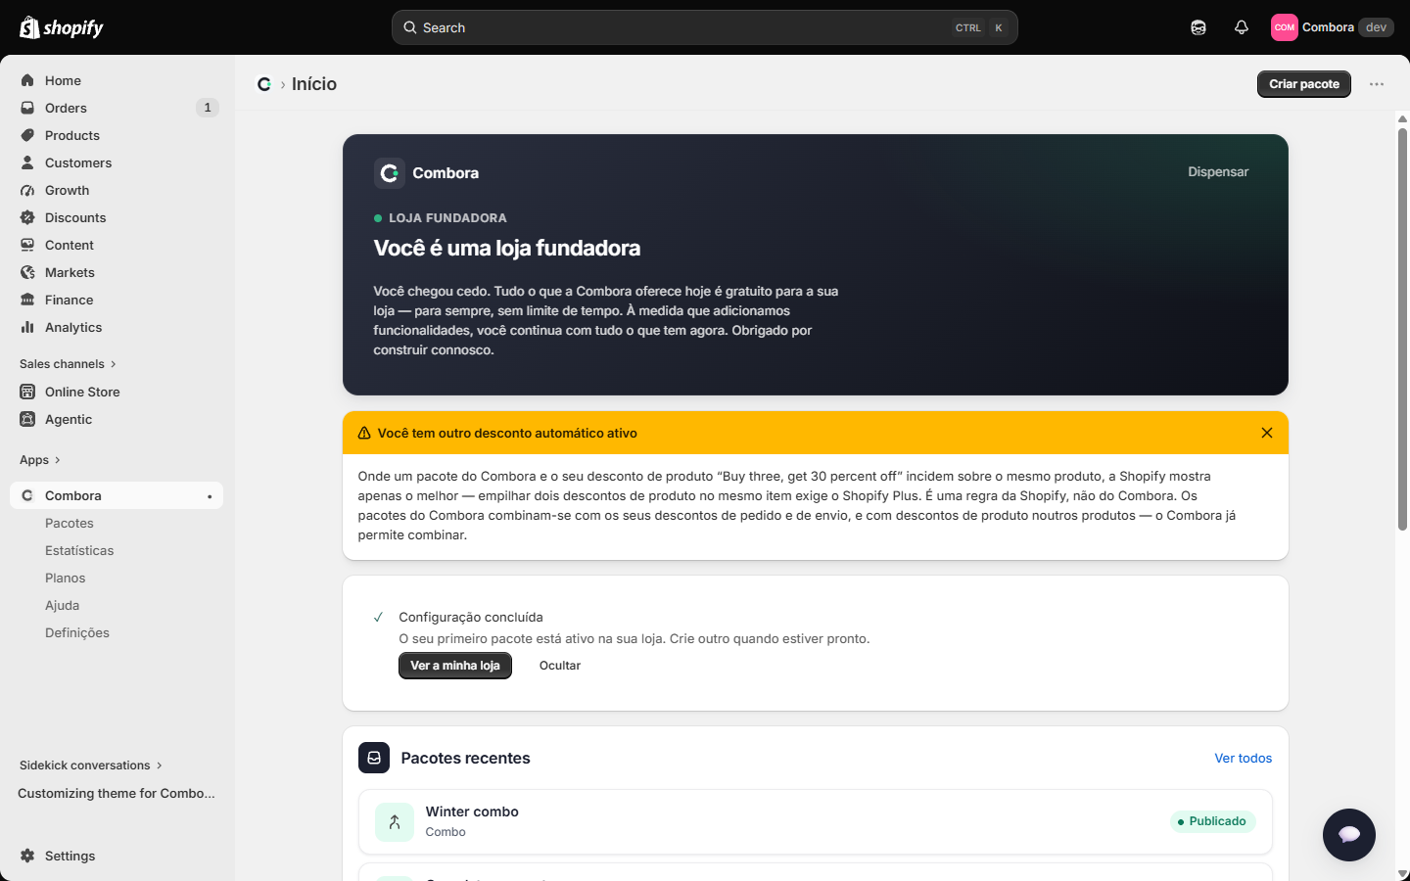1410x881 pixels.
Task: Follow the Ver todos link
Action: [x=1244, y=759]
